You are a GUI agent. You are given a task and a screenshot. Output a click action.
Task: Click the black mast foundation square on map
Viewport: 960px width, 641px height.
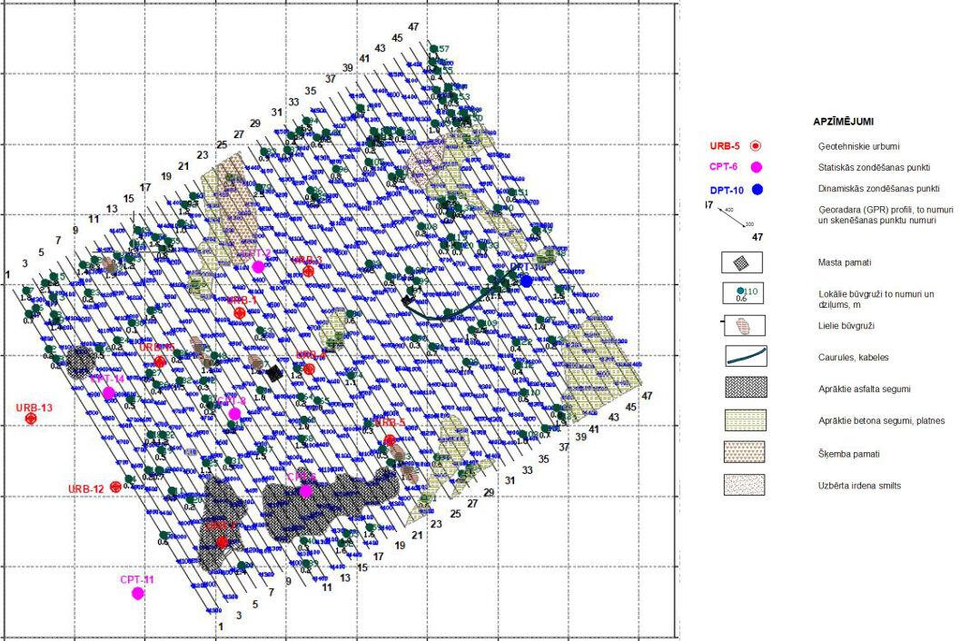[x=274, y=372]
